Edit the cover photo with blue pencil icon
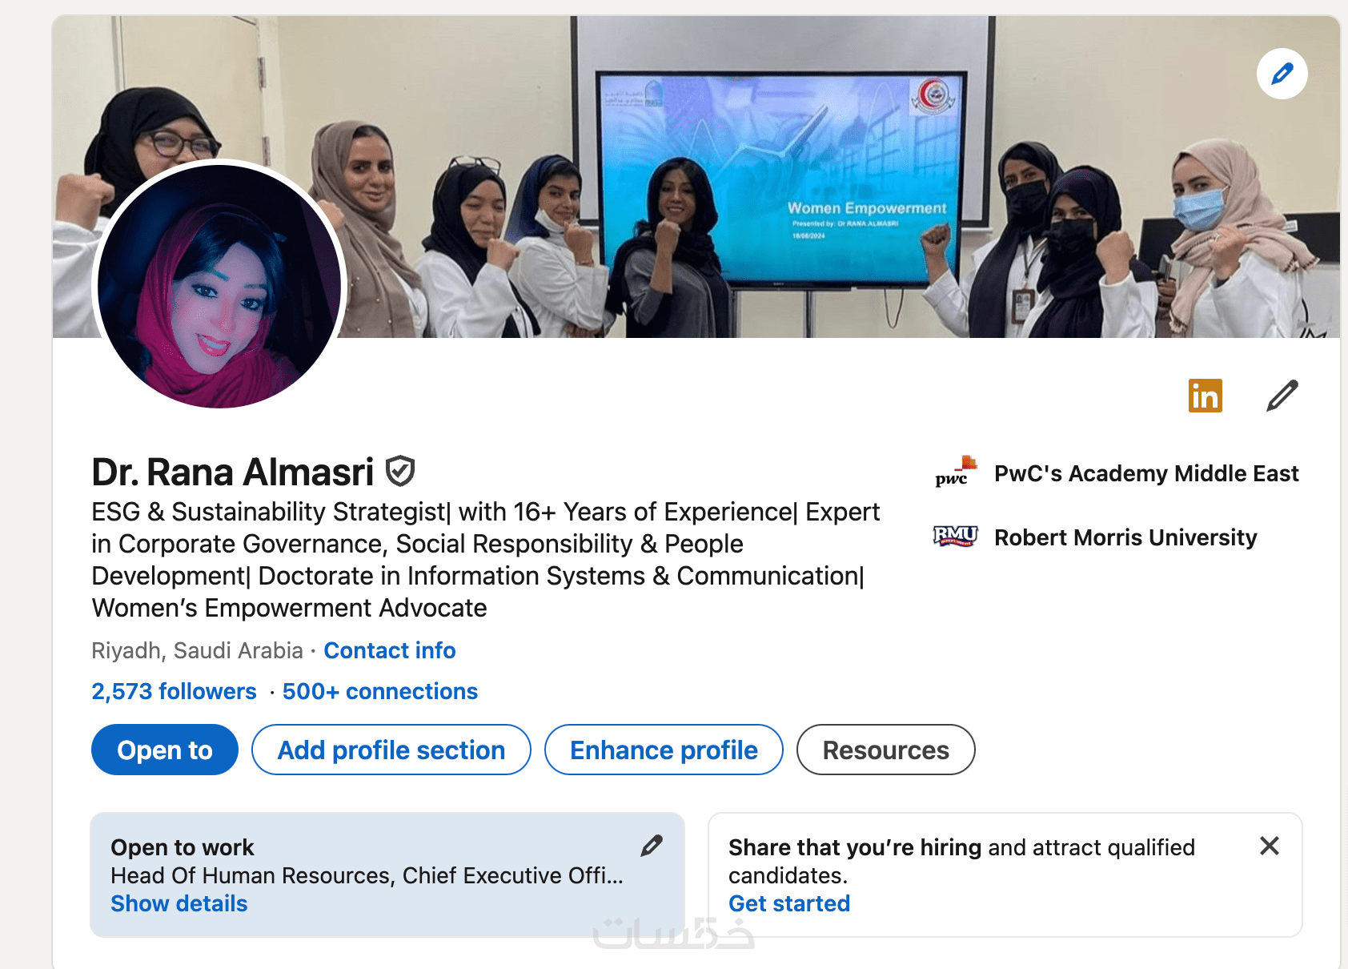This screenshot has height=969, width=1348. (x=1282, y=74)
